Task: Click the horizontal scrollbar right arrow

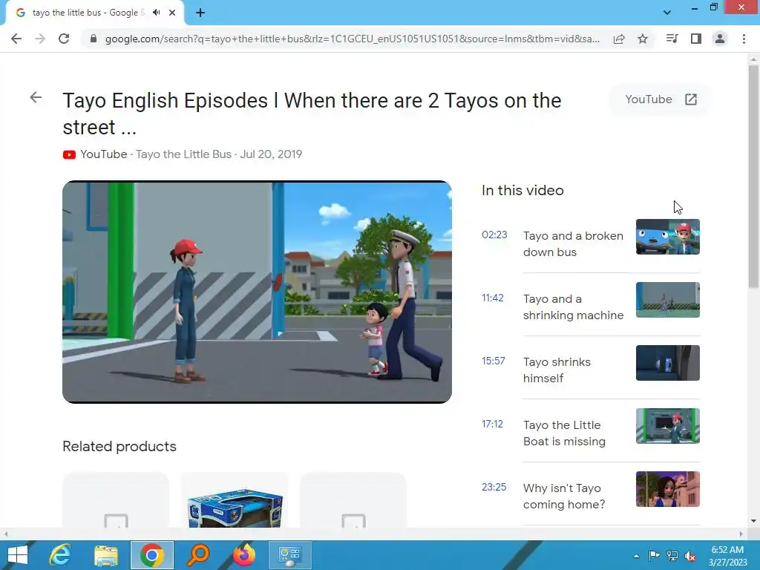Action: (741, 534)
